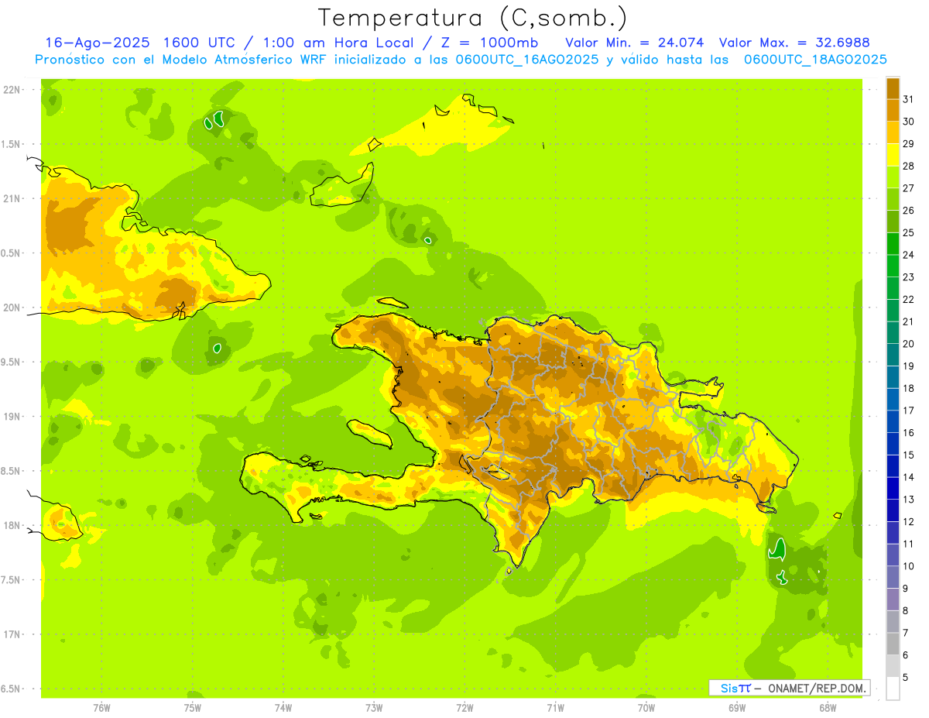This screenshot has width=929, height=718.
Task: Click the legend value 9
Action: pos(905,589)
